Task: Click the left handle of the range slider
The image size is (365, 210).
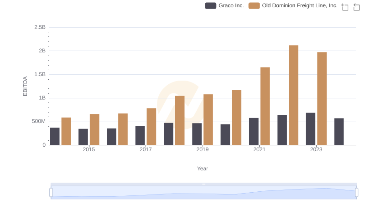Action: coord(51,192)
